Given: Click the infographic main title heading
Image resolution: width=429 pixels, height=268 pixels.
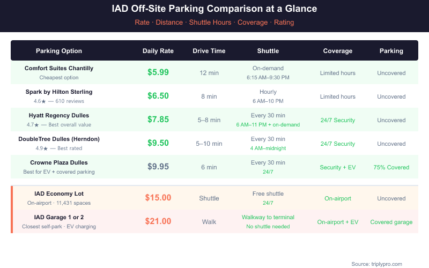Looking at the screenshot, I should point(214,9).
